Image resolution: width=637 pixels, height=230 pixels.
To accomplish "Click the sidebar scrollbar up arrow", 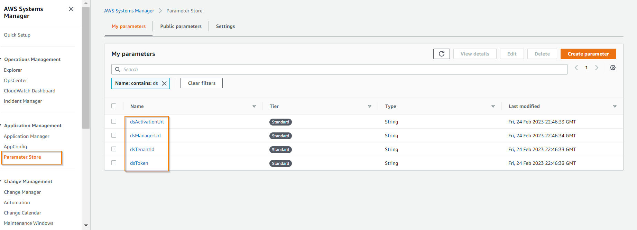I will pos(86,3).
